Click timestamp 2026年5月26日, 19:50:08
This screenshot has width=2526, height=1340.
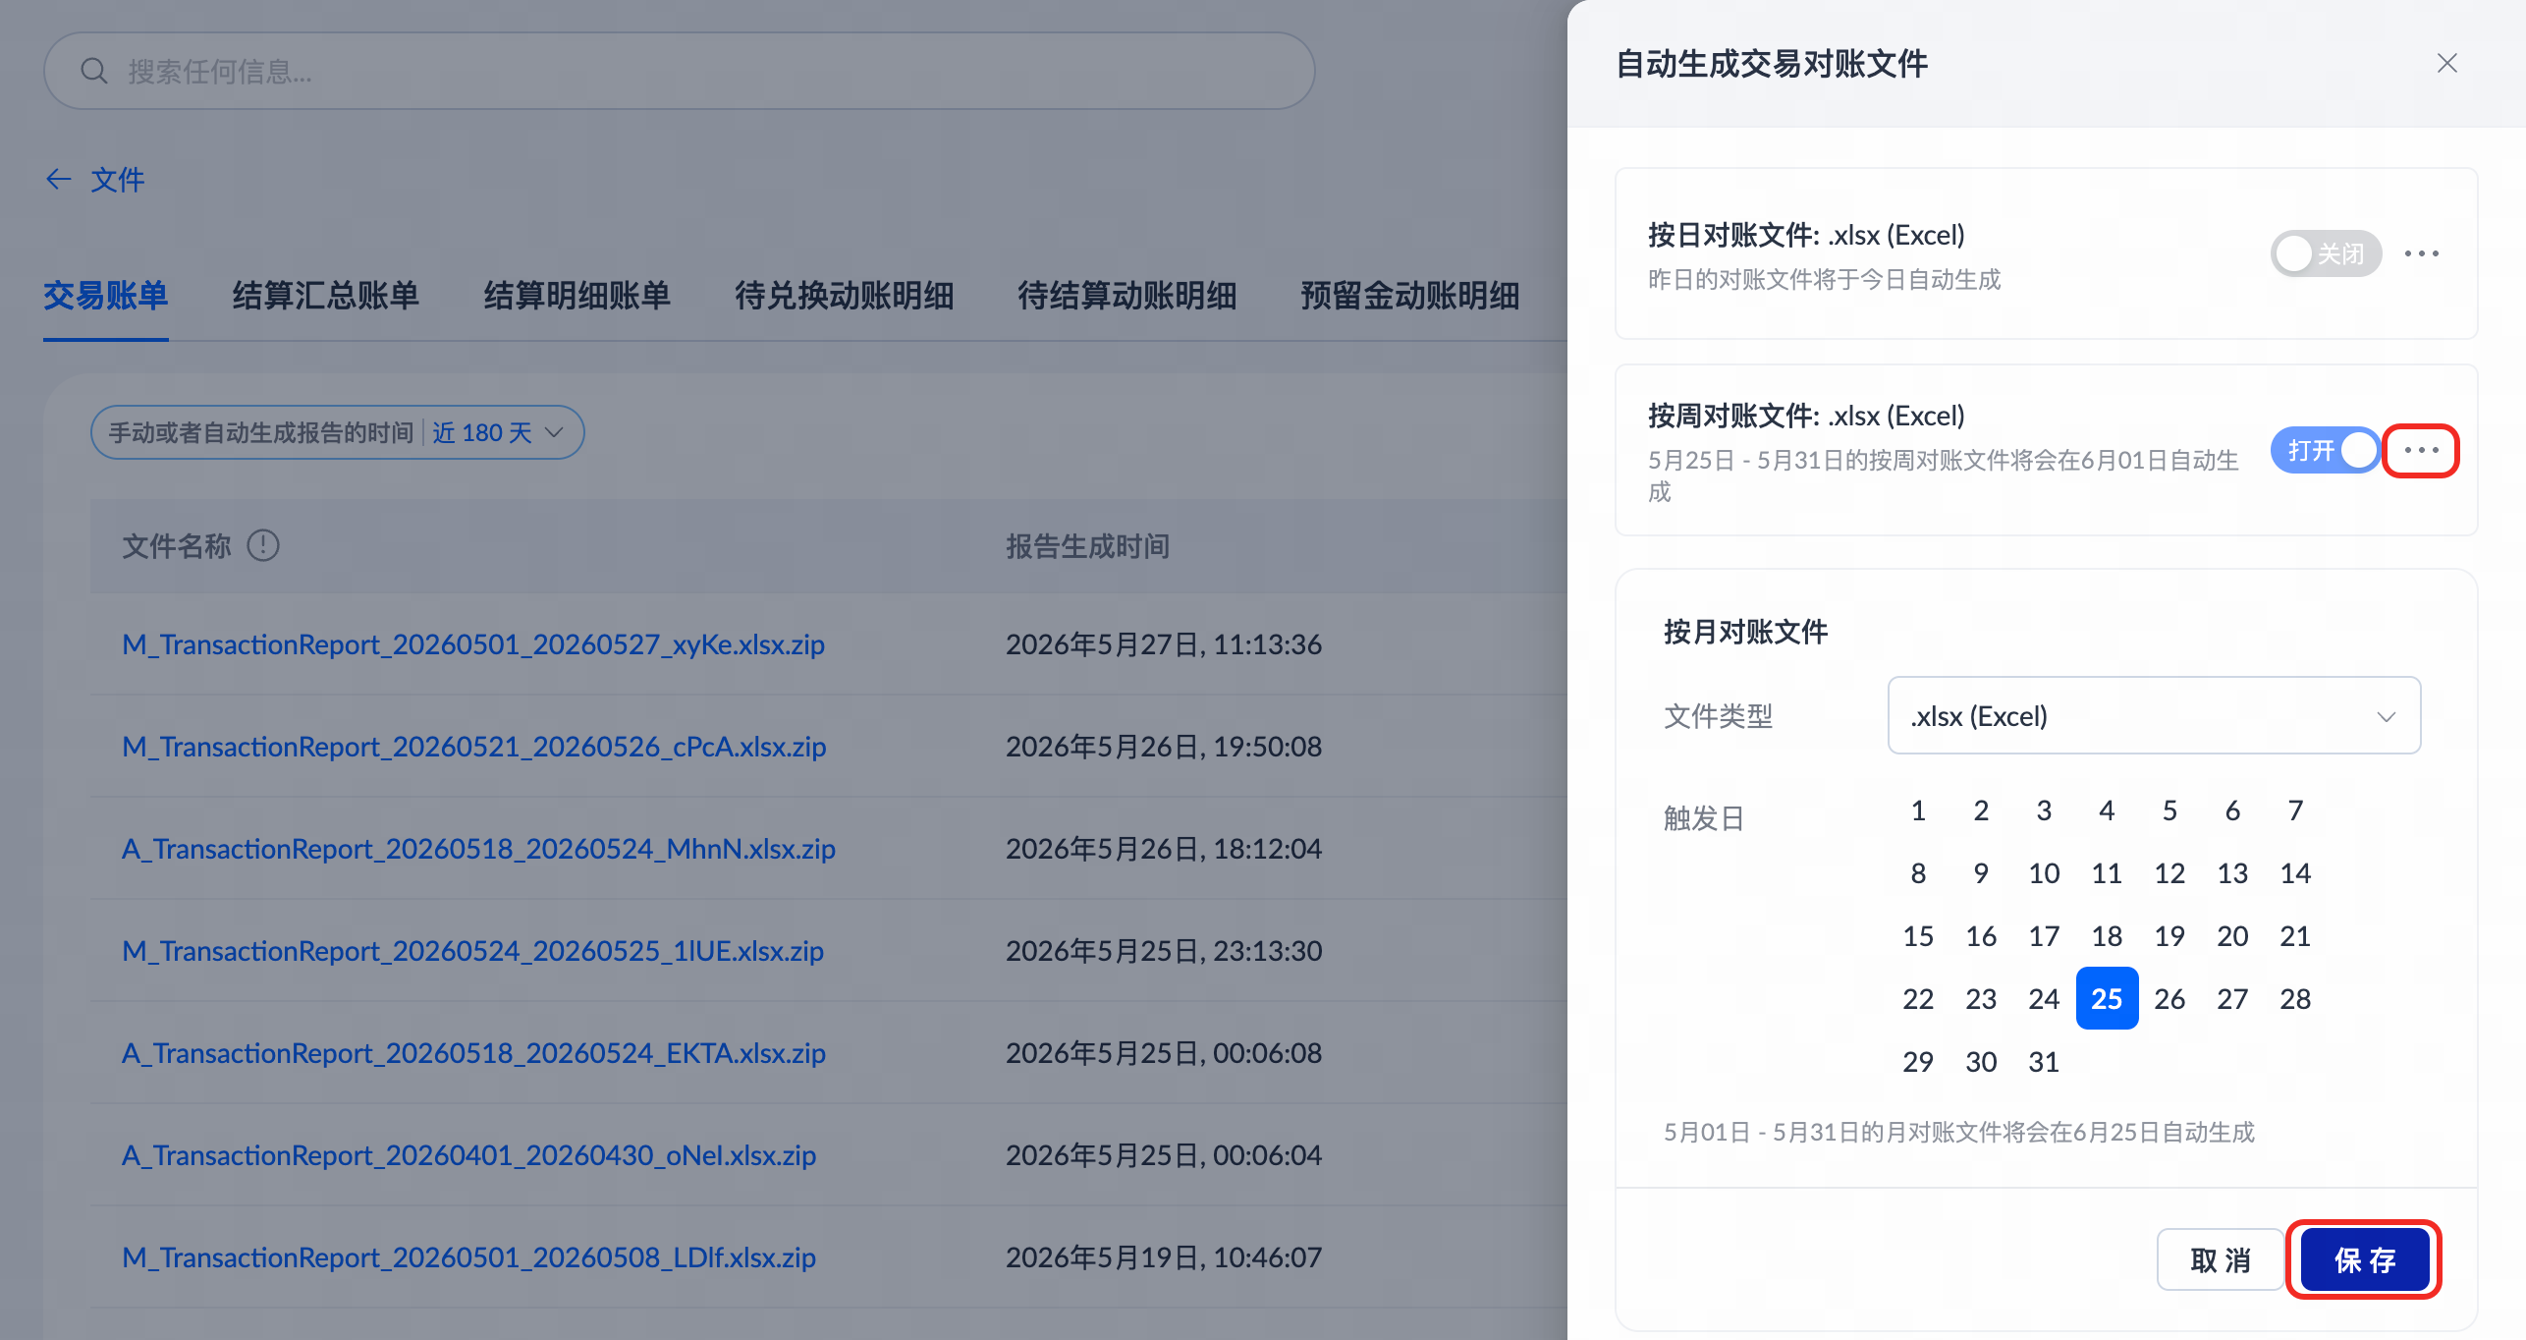1164,747
